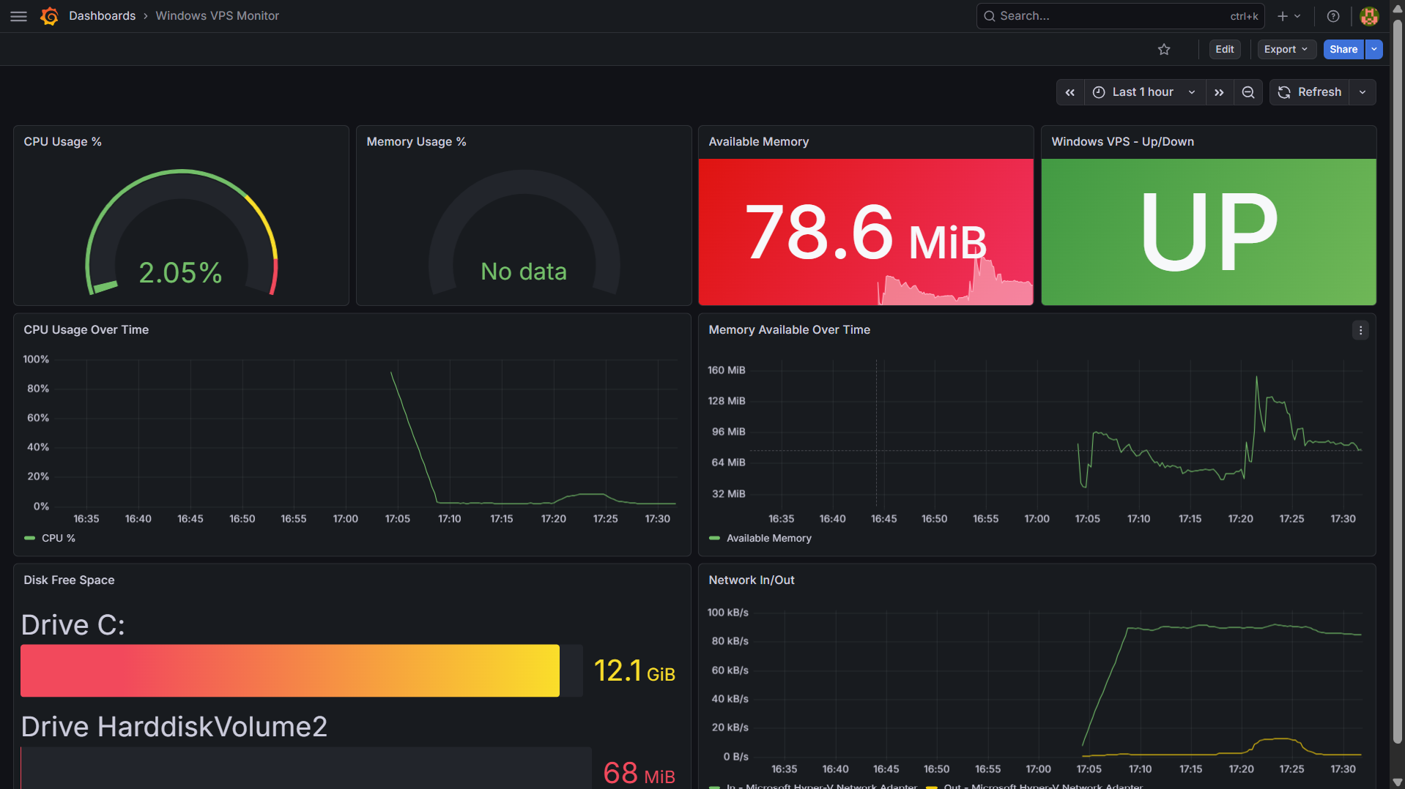Click the blue Share button
Viewport: 1405px width, 789px height.
click(1343, 49)
